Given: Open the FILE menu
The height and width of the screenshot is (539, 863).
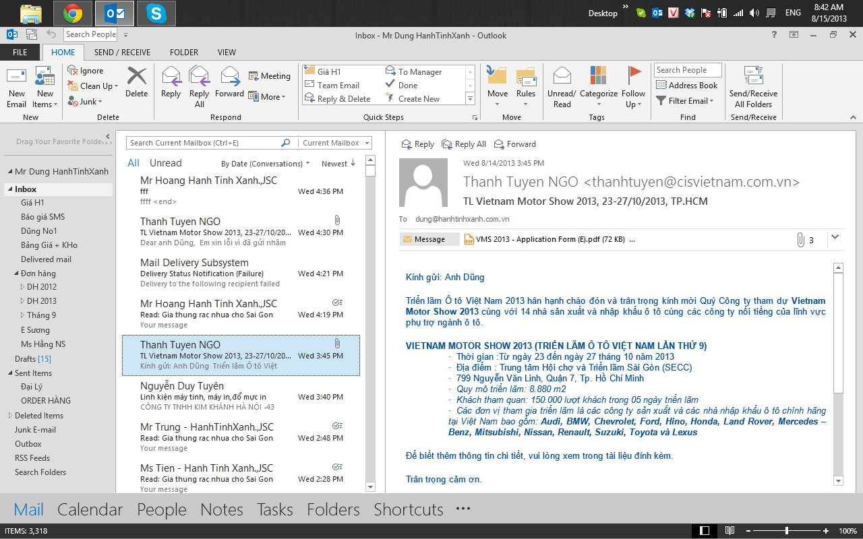Looking at the screenshot, I should pos(20,52).
